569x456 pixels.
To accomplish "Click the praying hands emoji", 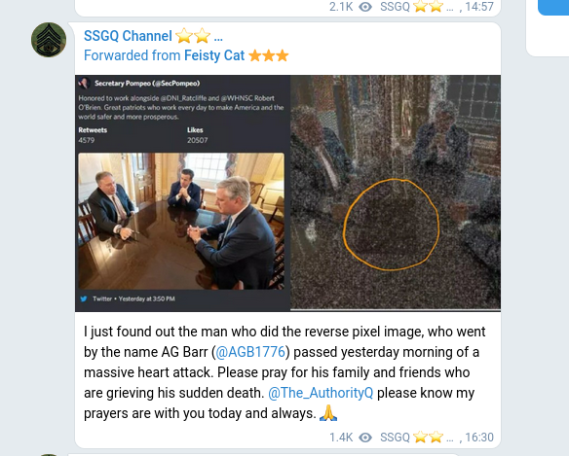I will [328, 413].
